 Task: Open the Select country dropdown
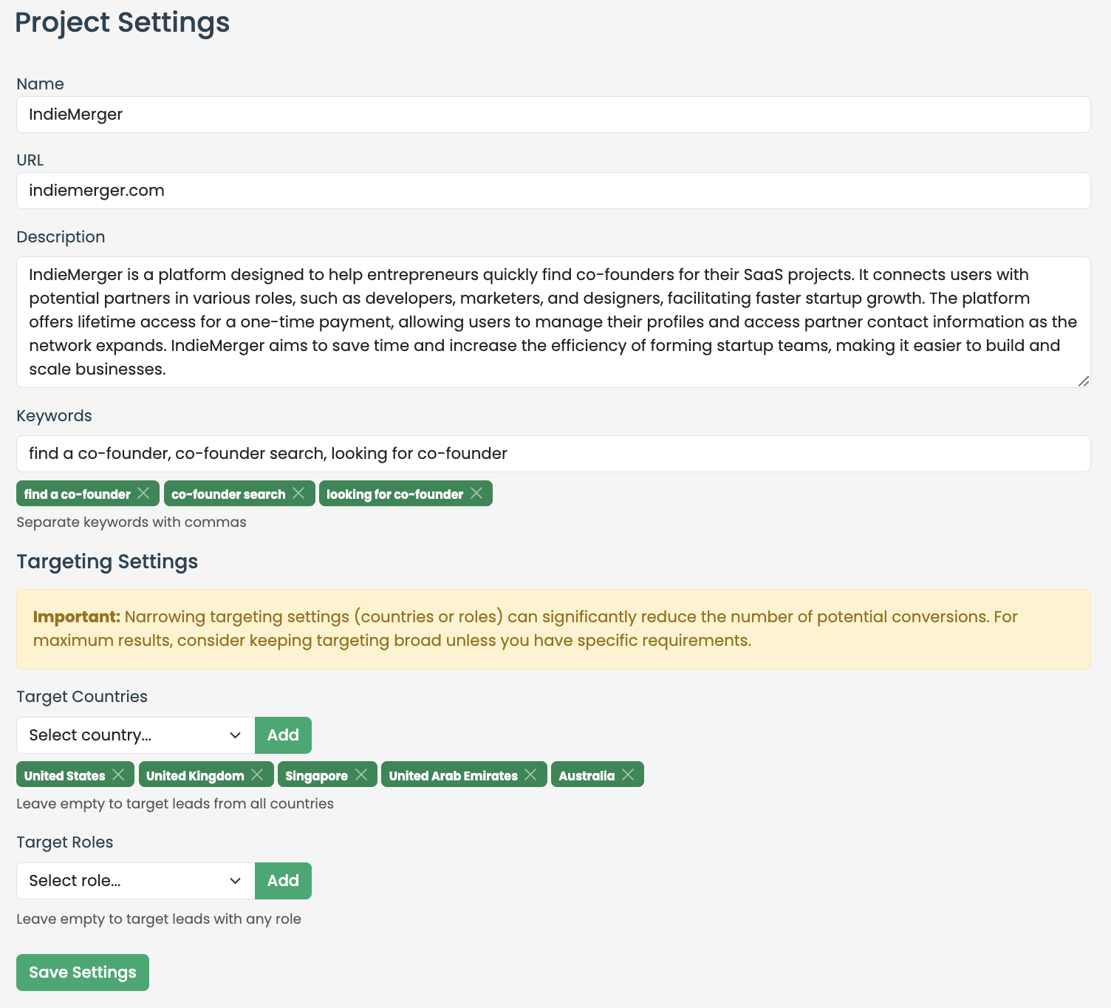click(135, 735)
